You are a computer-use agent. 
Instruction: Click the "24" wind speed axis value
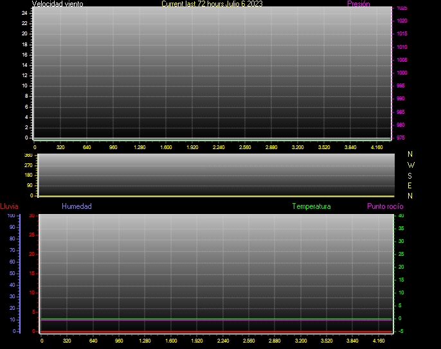[x=24, y=13]
